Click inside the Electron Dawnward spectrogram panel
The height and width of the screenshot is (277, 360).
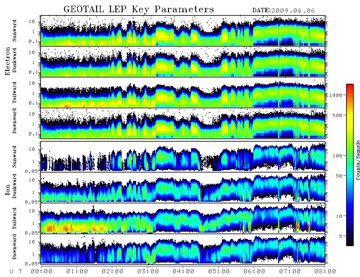coord(183,123)
